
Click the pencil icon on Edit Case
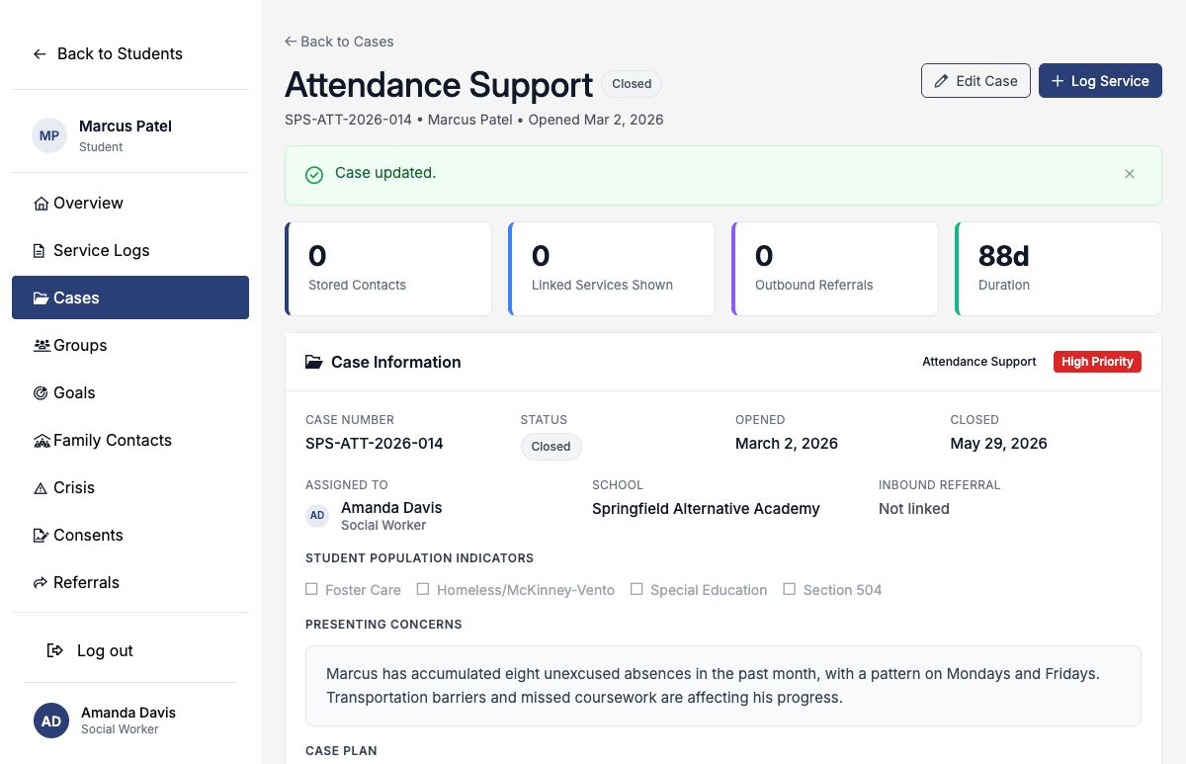941,81
